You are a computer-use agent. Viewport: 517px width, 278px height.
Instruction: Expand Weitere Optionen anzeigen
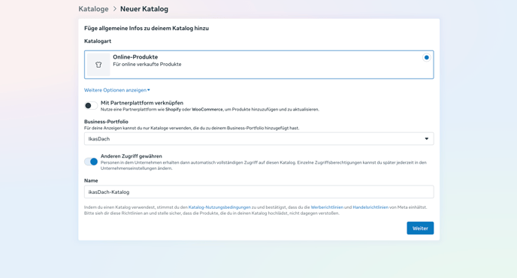point(116,90)
